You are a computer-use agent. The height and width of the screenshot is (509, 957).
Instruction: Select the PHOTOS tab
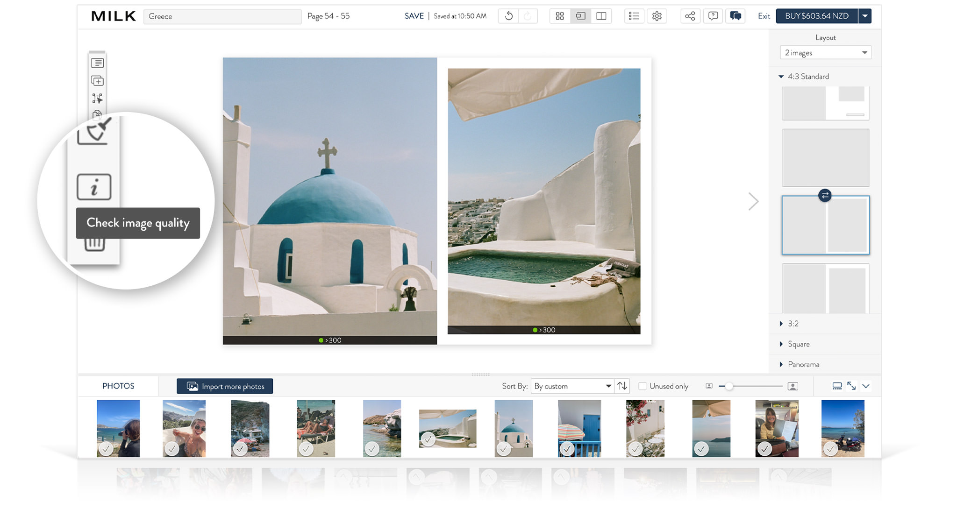[x=118, y=386]
